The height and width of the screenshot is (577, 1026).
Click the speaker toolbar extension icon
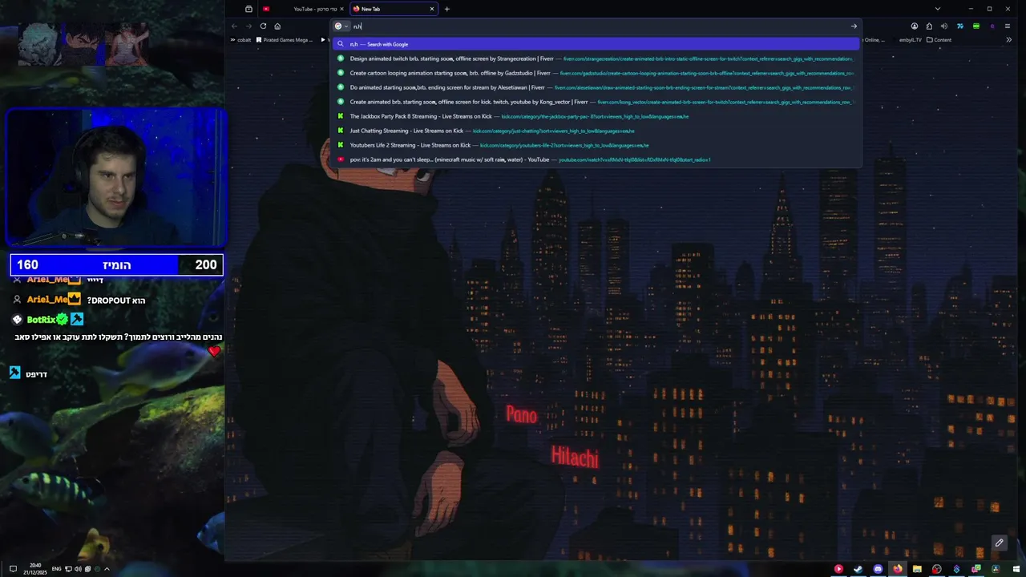944,26
